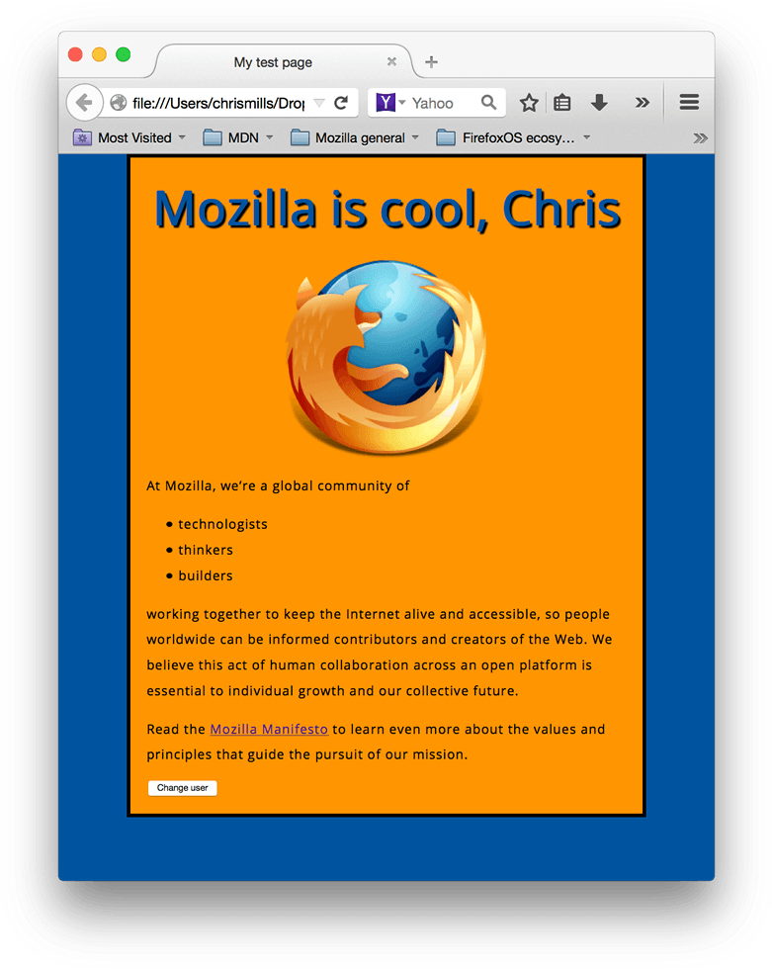
Task: Maximize window with the green button
Action: coord(123,54)
